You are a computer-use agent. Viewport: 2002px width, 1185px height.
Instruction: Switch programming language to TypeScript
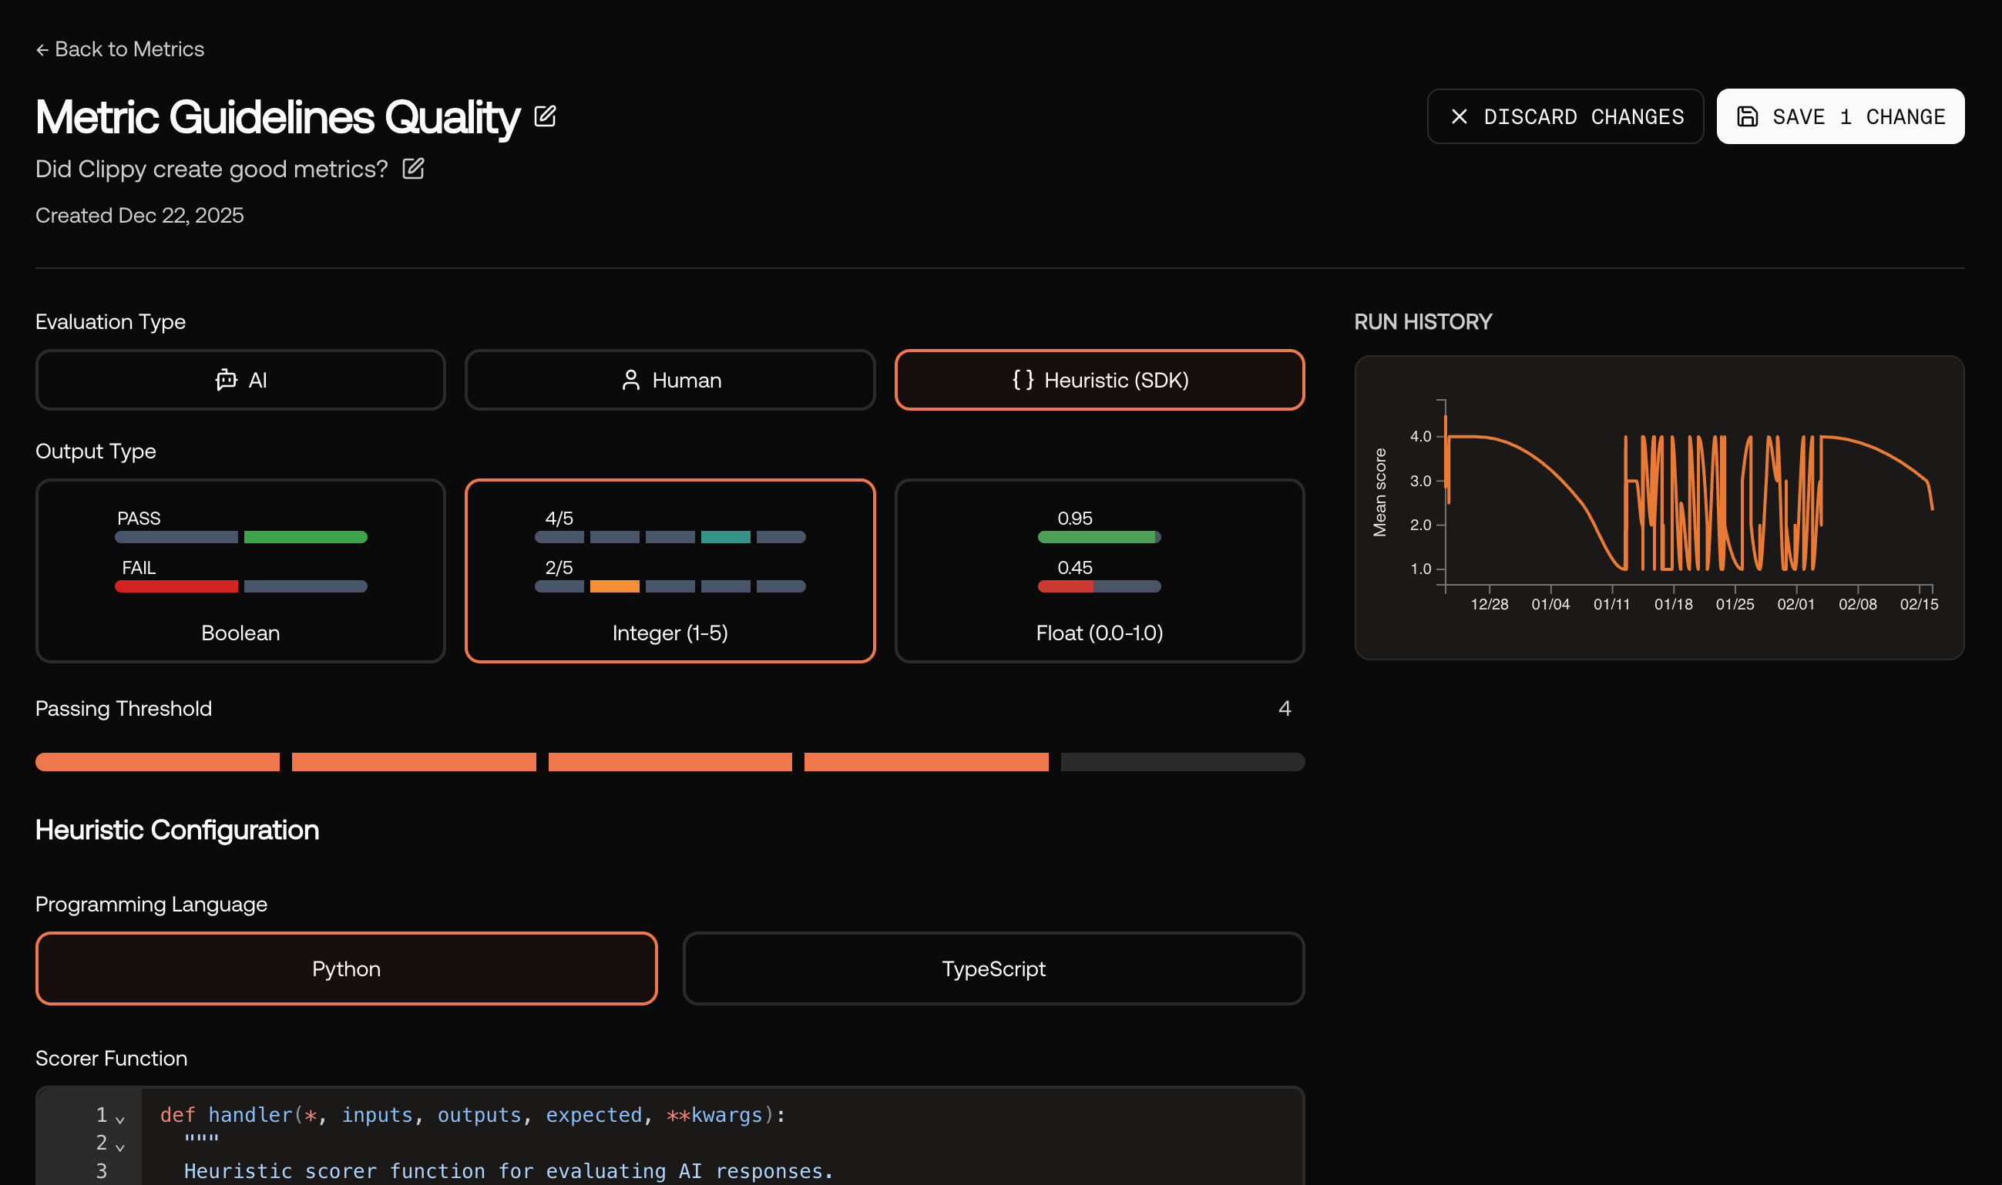tap(993, 968)
